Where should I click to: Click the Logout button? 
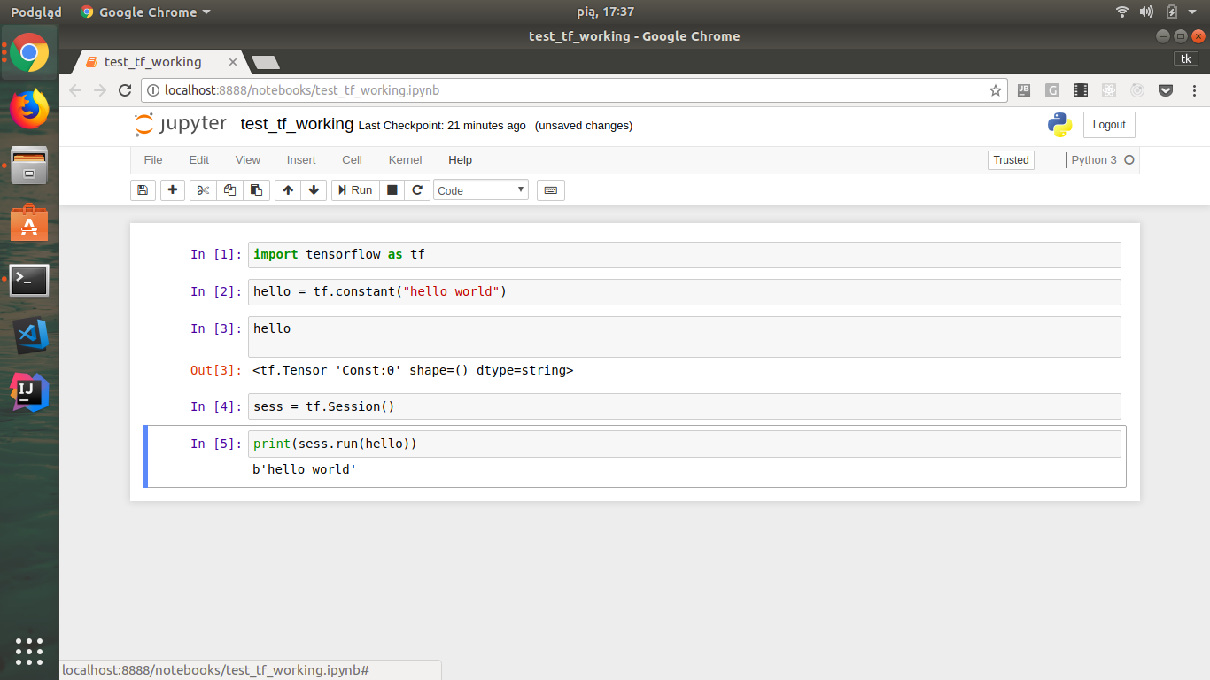pyautogui.click(x=1108, y=124)
